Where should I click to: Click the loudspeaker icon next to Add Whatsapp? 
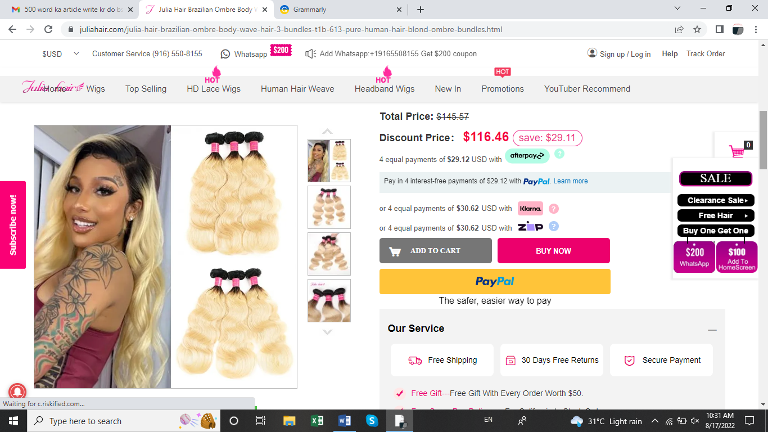point(310,54)
